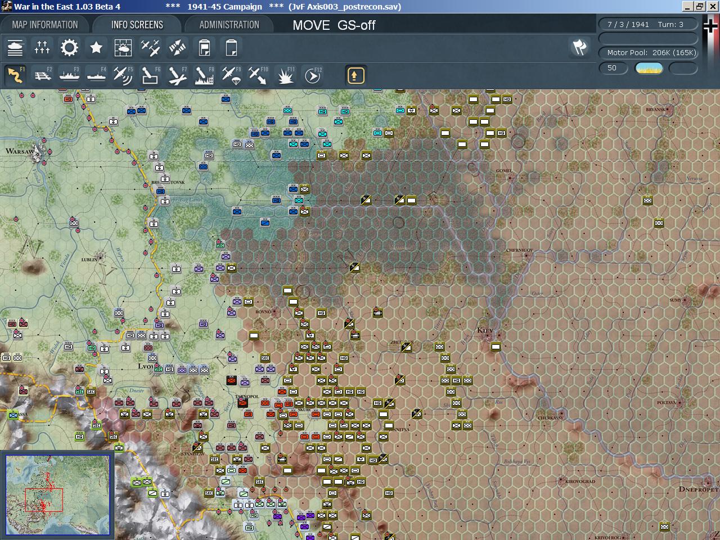The width and height of the screenshot is (720, 540).
Task: Click the F11 explosion icon
Action: 285,75
